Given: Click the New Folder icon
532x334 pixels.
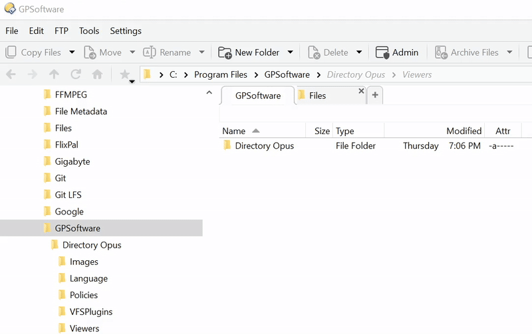Looking at the screenshot, I should point(225,52).
